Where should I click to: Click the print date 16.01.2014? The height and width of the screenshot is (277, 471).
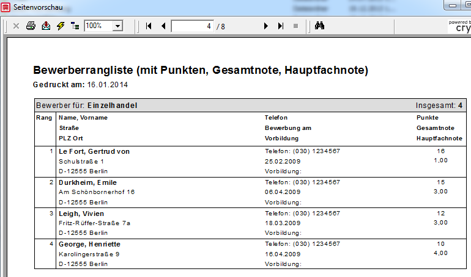pos(108,85)
